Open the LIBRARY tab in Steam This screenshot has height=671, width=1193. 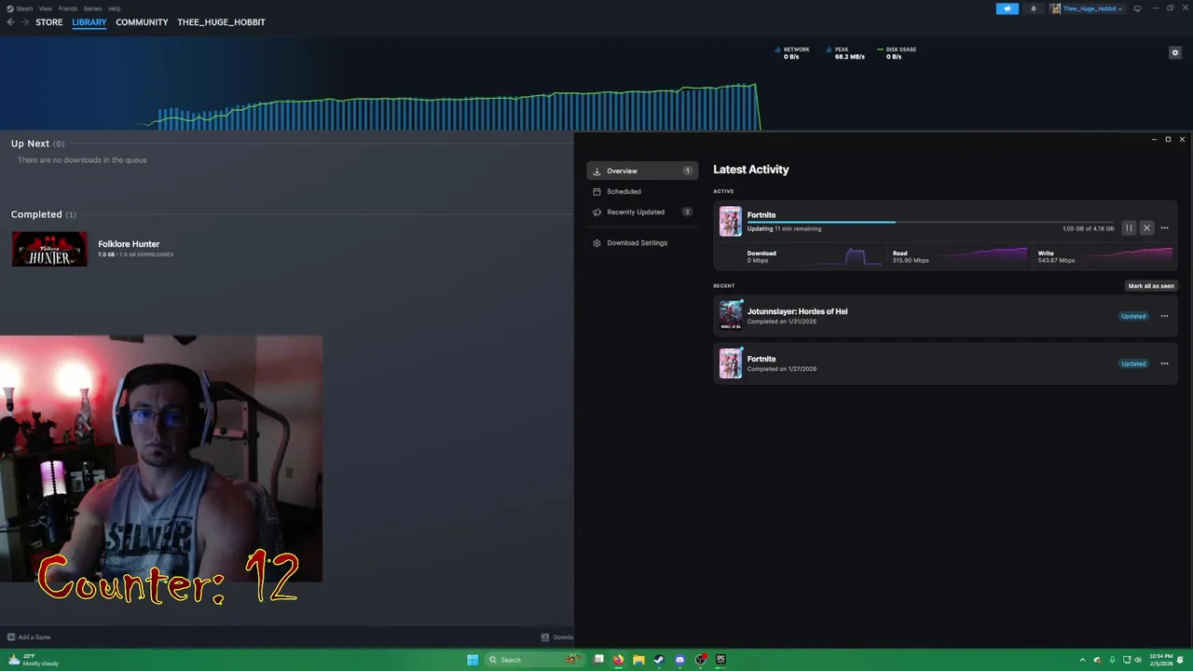(x=89, y=22)
